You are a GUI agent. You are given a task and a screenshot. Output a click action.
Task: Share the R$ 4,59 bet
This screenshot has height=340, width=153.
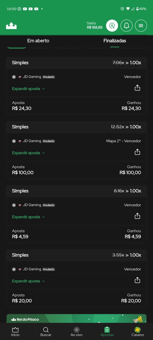click(137, 216)
